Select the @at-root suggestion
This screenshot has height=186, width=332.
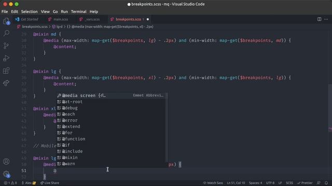[x=112, y=102]
